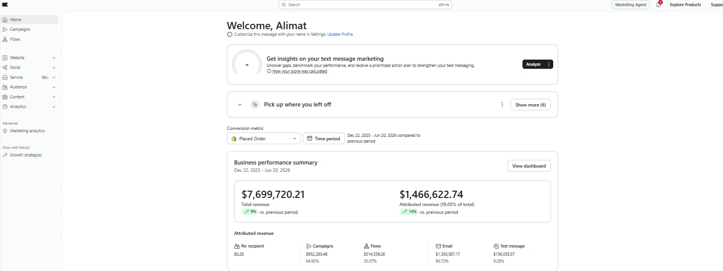Click the Klaviyo logo flag icon
The width and height of the screenshot is (723, 271).
5,5
